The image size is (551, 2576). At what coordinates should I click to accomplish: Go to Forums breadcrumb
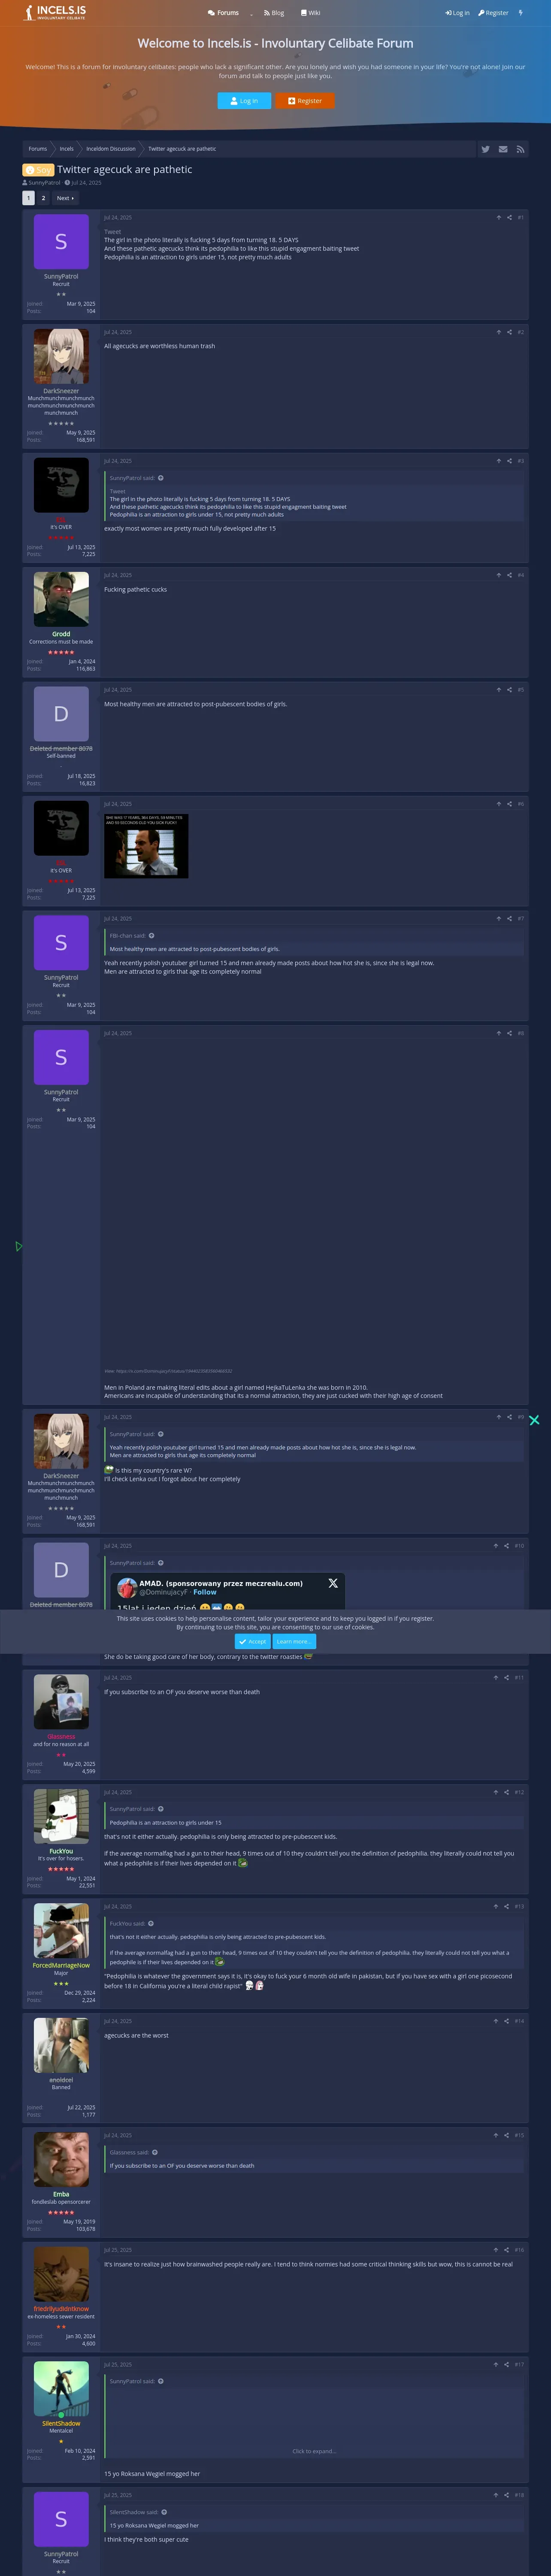pos(38,149)
